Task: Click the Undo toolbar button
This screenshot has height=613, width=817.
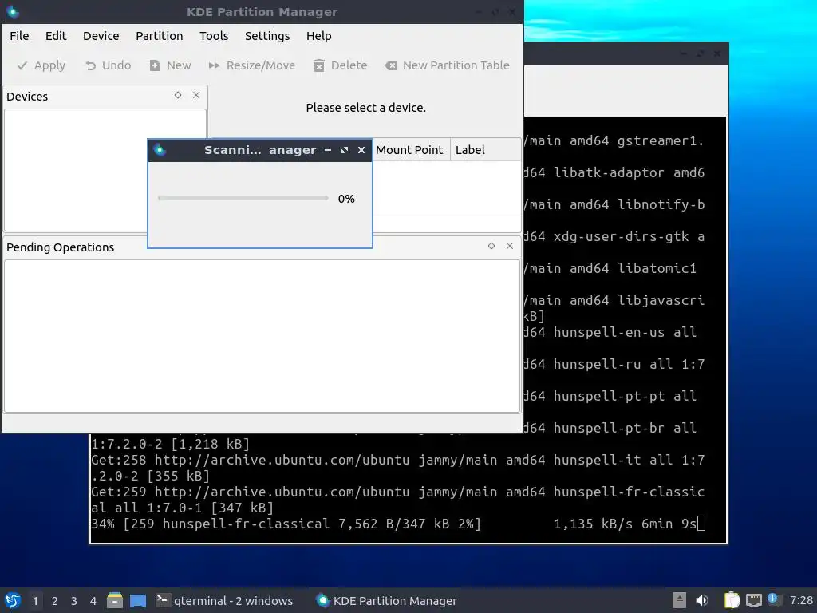Action: [x=109, y=65]
